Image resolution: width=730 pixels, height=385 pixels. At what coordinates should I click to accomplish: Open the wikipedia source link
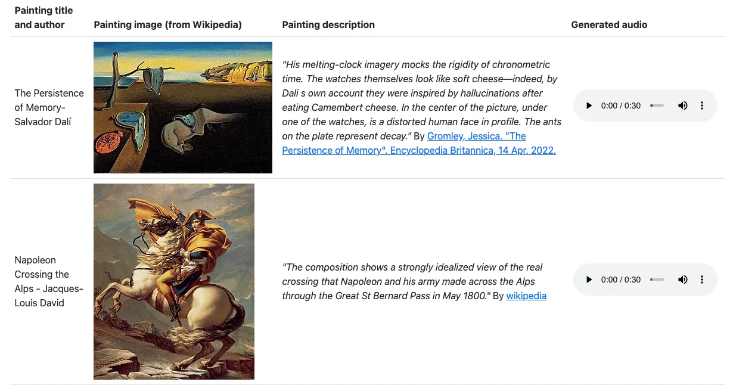pyautogui.click(x=526, y=296)
